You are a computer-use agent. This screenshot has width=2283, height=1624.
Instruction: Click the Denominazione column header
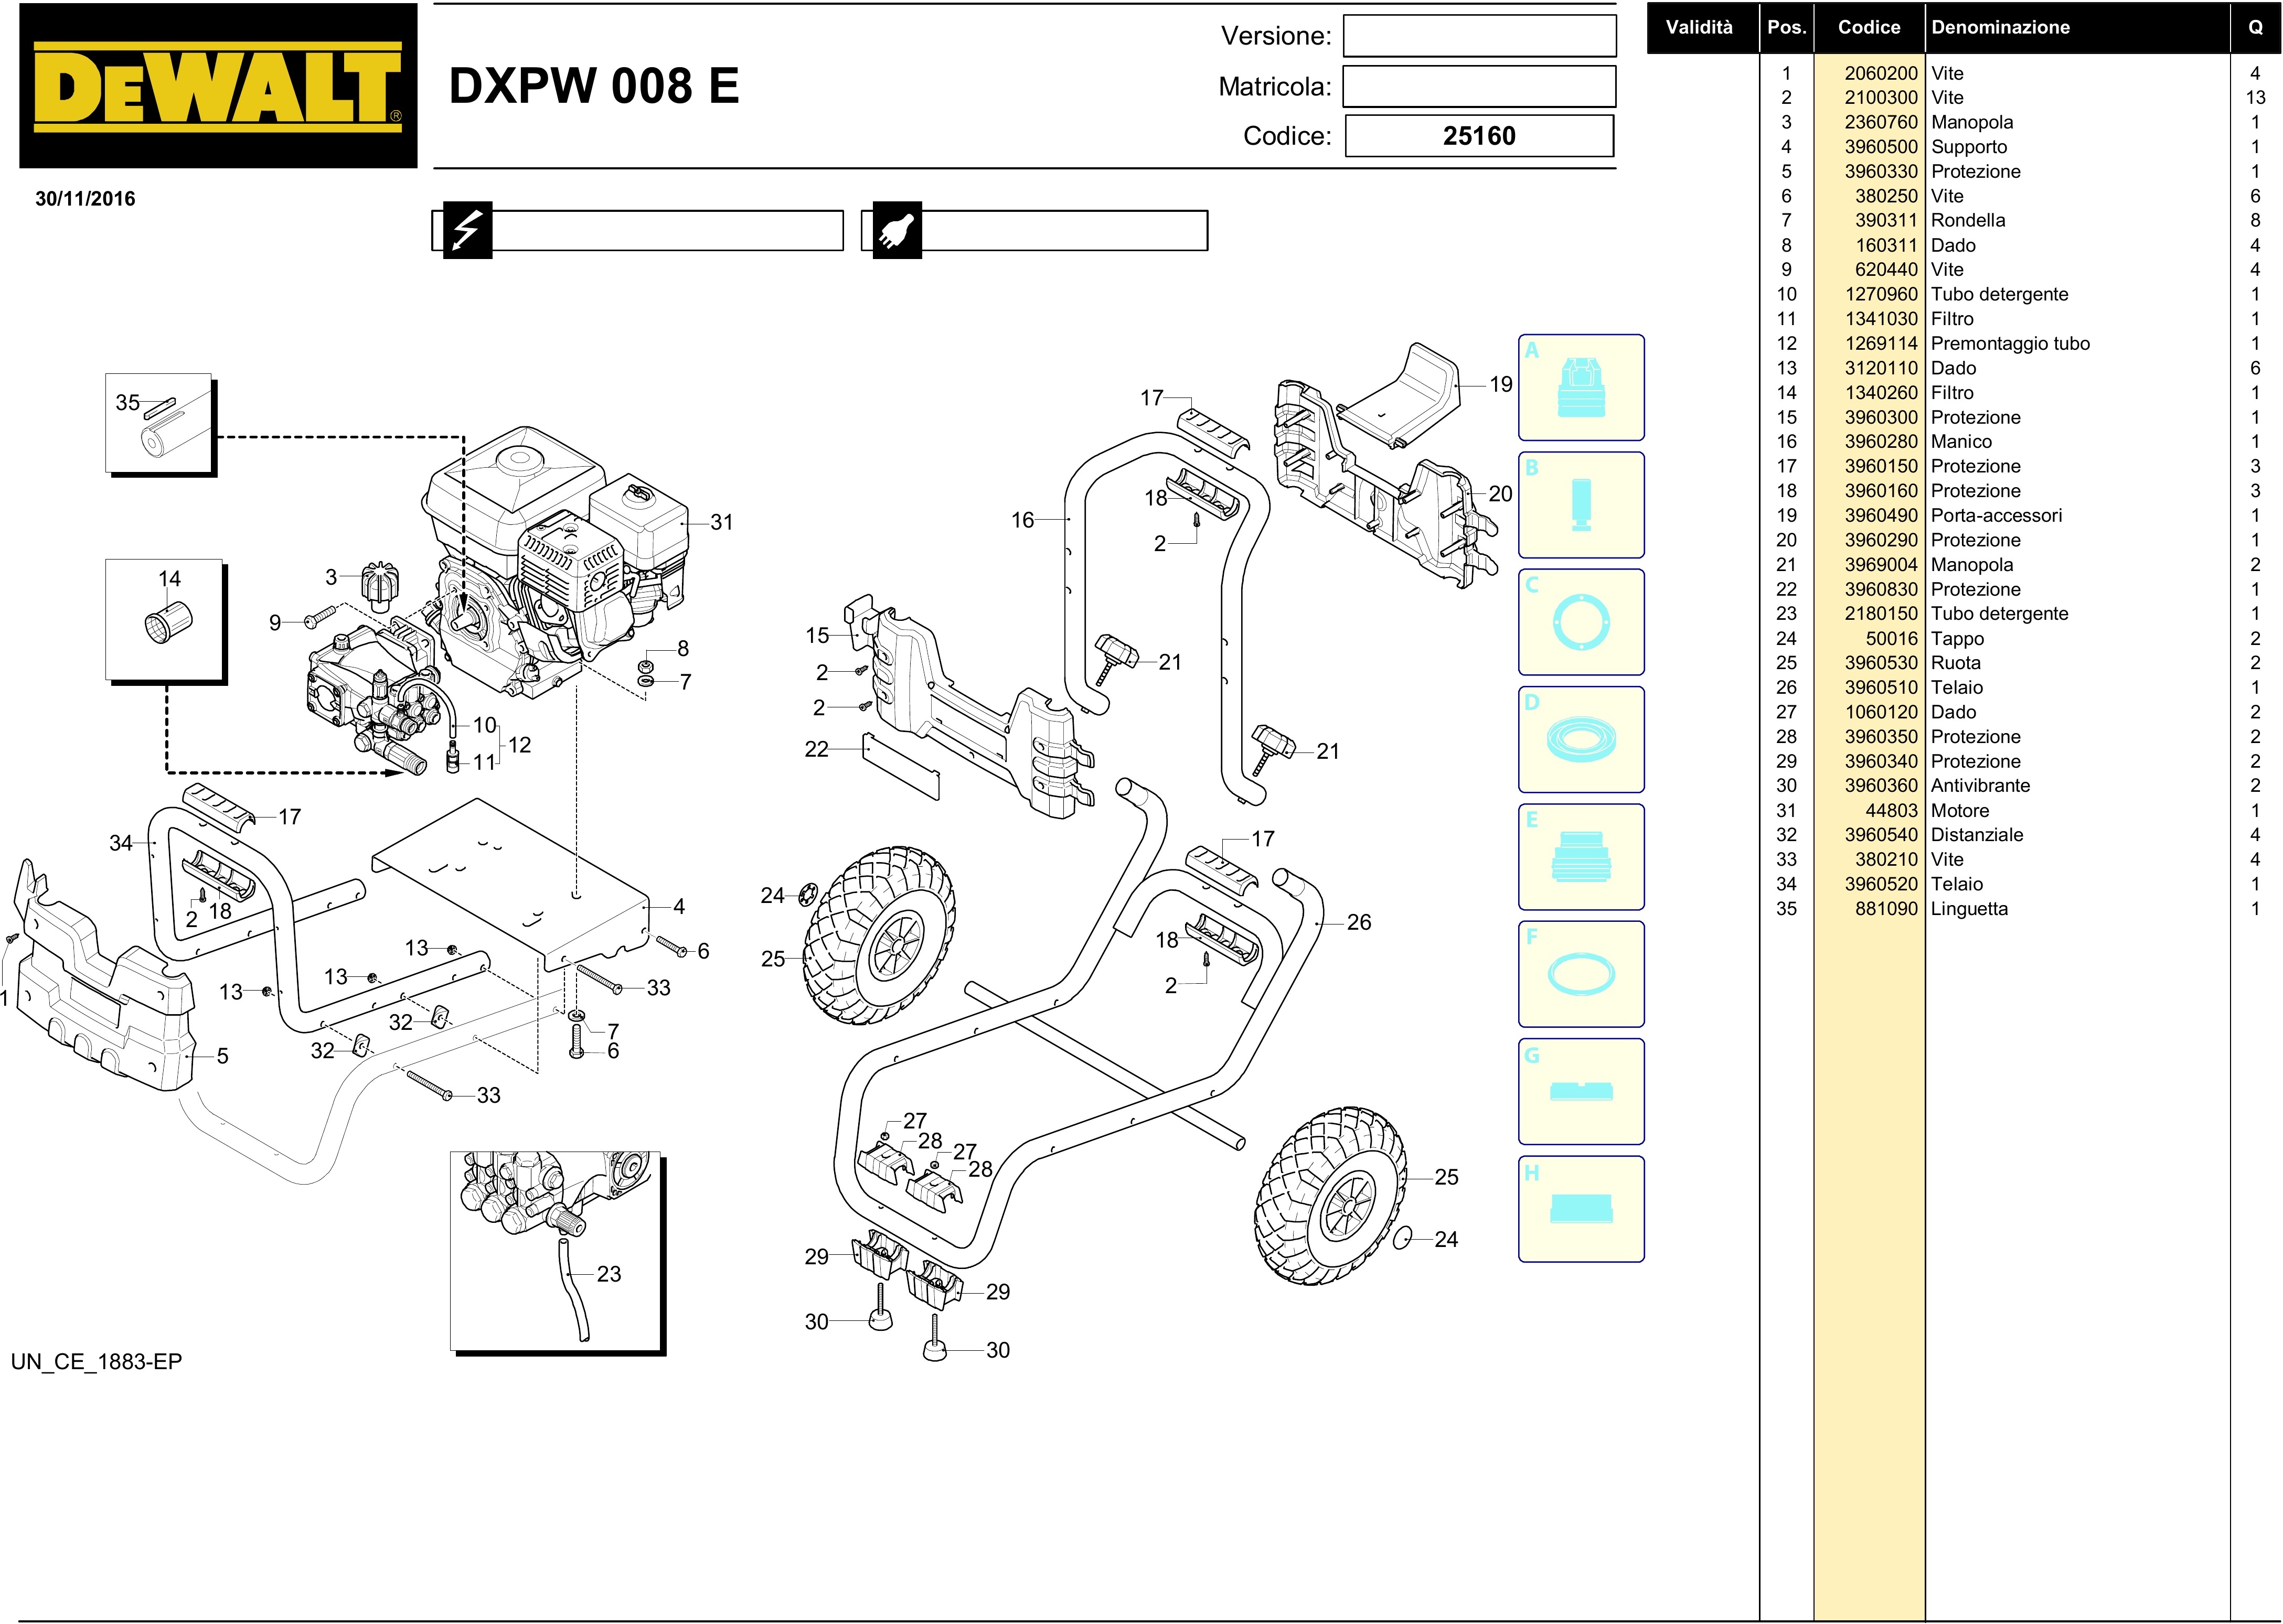2001,27
